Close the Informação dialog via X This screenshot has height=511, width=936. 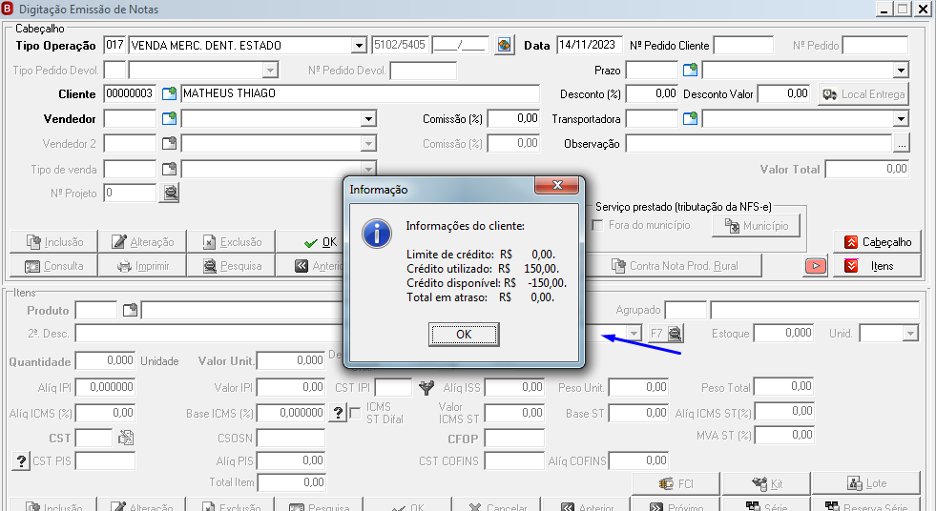point(557,186)
